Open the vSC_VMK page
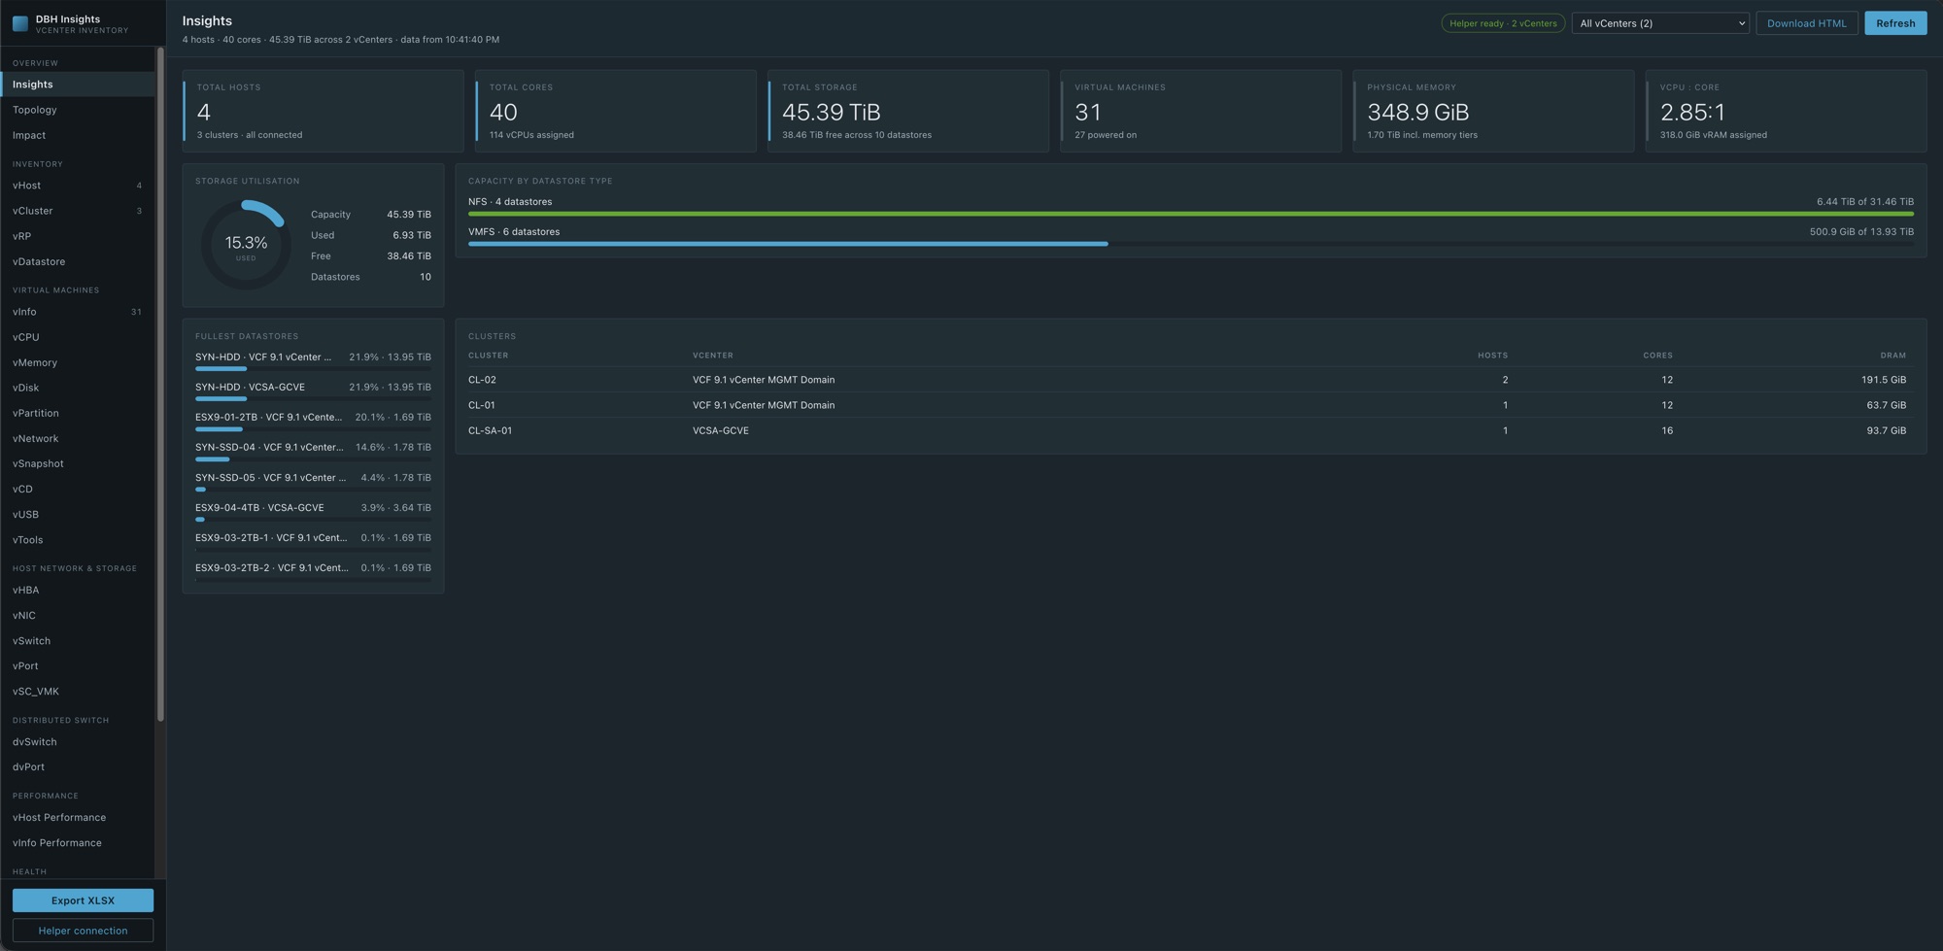The height and width of the screenshot is (951, 1943). (78, 691)
